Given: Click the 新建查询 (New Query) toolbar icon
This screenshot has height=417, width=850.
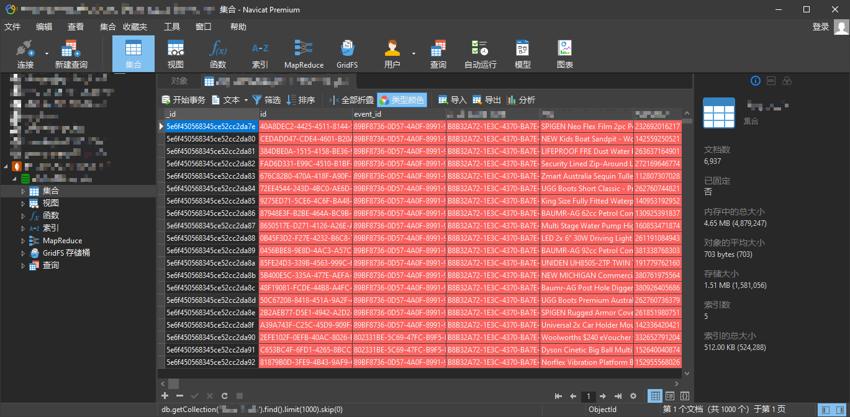Looking at the screenshot, I should tap(71, 54).
